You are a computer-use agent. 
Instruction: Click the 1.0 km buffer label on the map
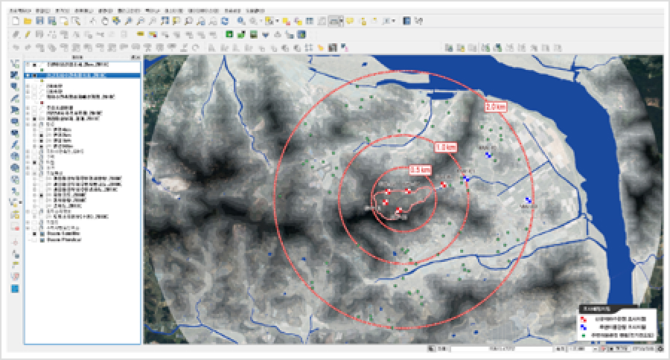[445, 147]
